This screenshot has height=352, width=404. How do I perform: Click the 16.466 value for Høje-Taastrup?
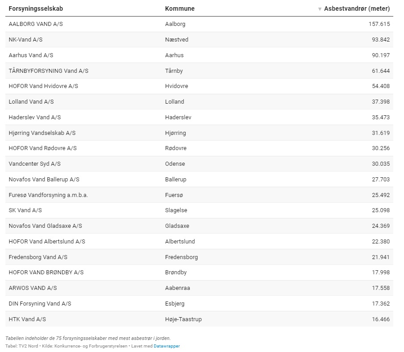(380, 319)
